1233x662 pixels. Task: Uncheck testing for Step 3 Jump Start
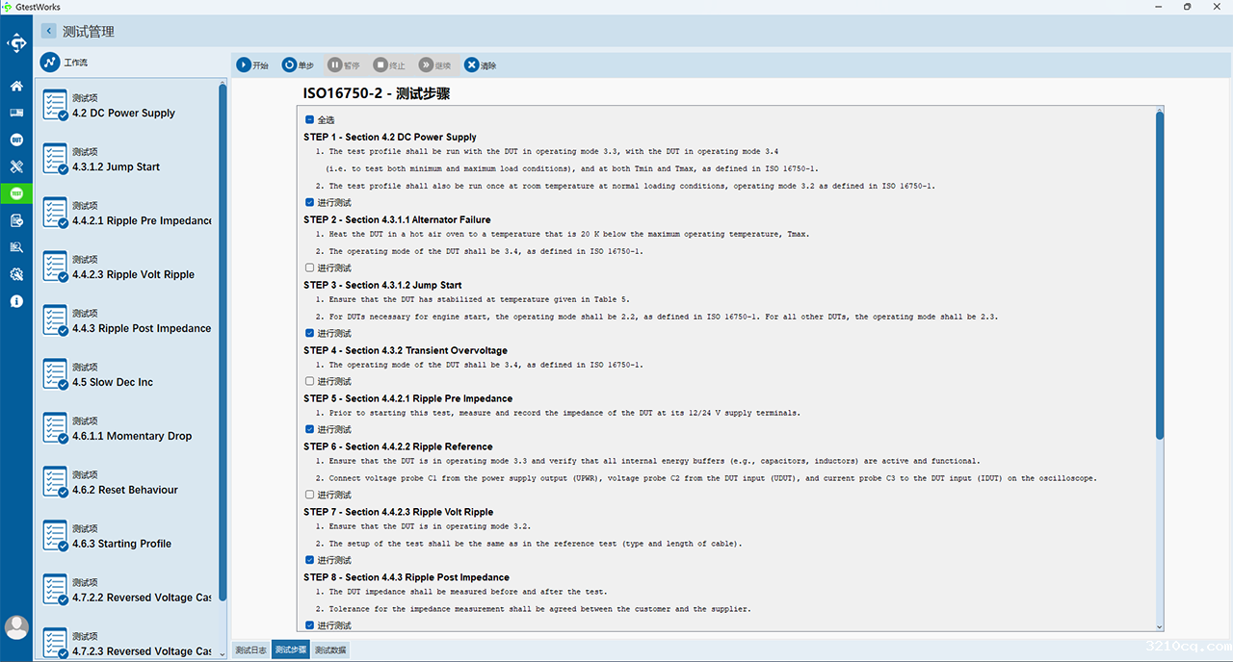click(310, 334)
